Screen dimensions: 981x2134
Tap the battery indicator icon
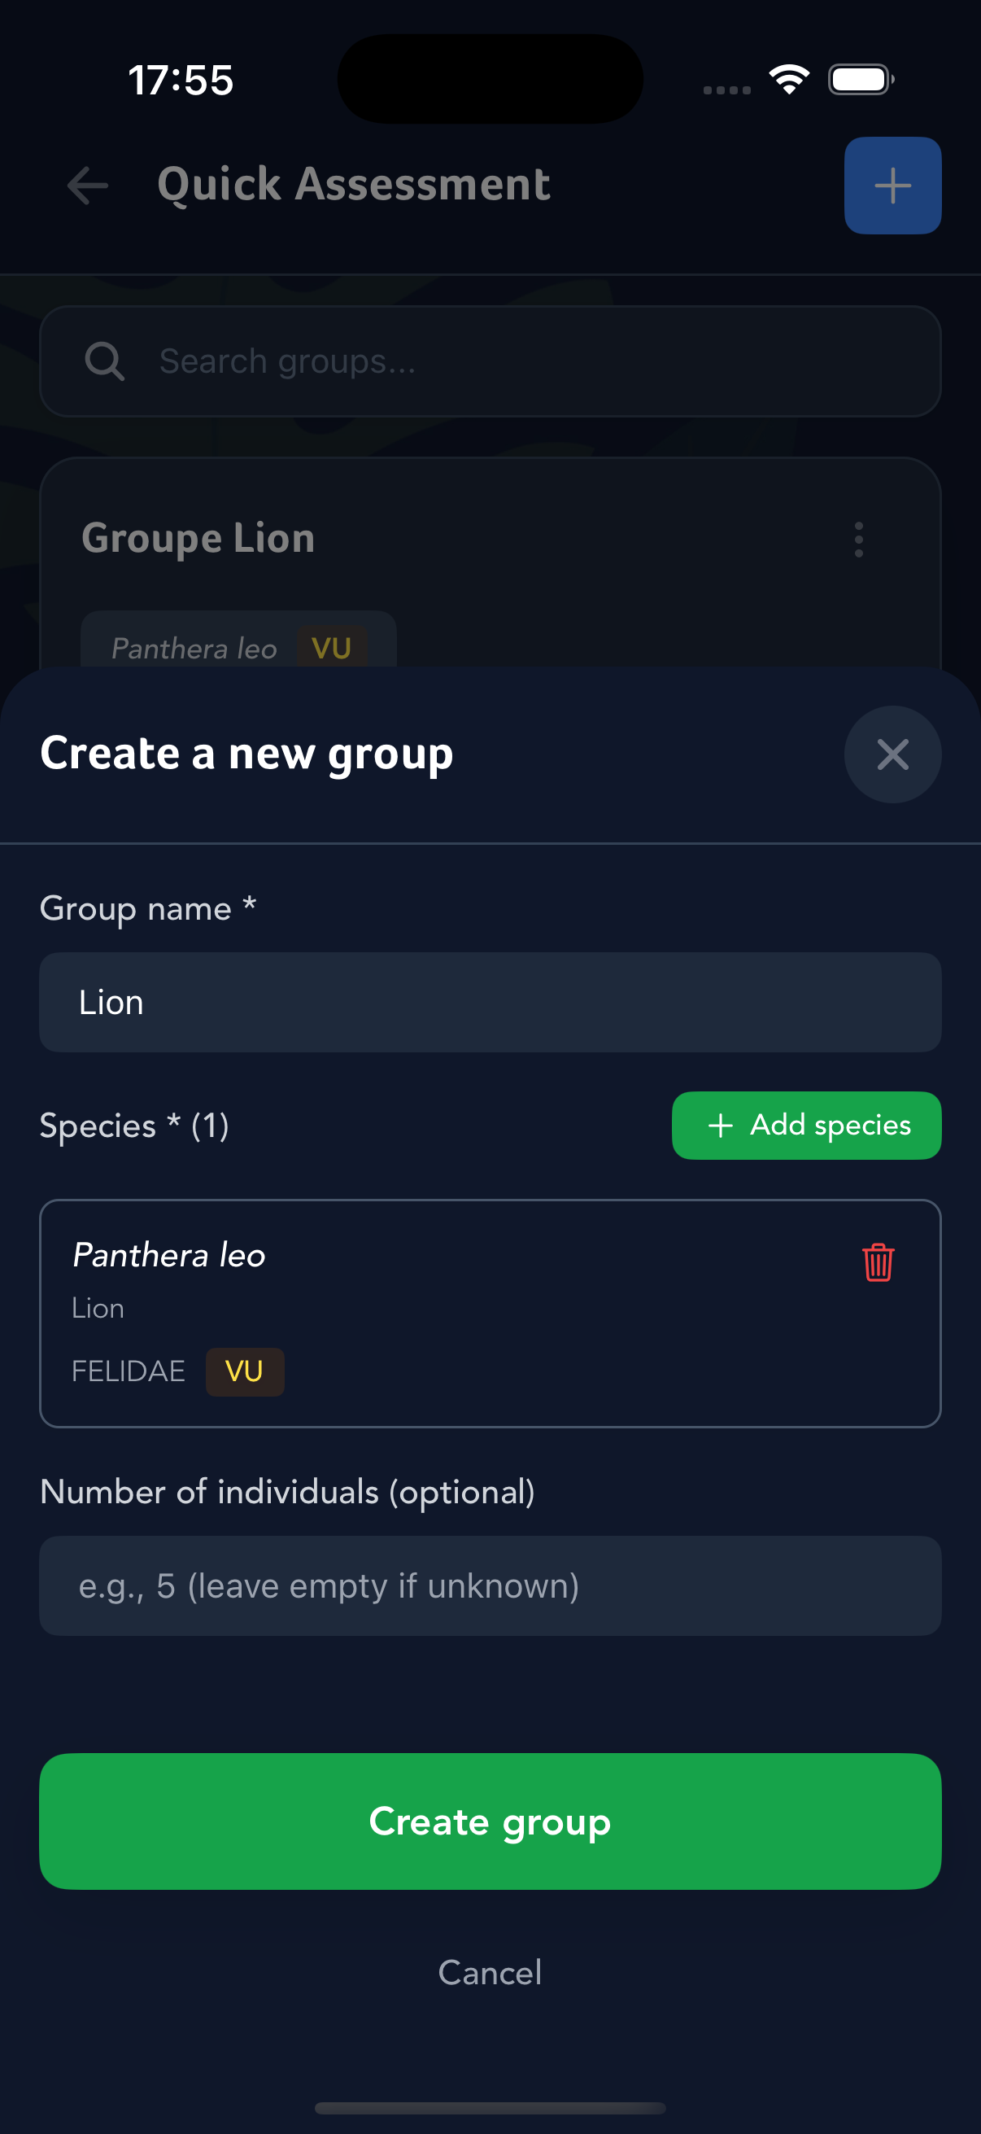click(860, 80)
